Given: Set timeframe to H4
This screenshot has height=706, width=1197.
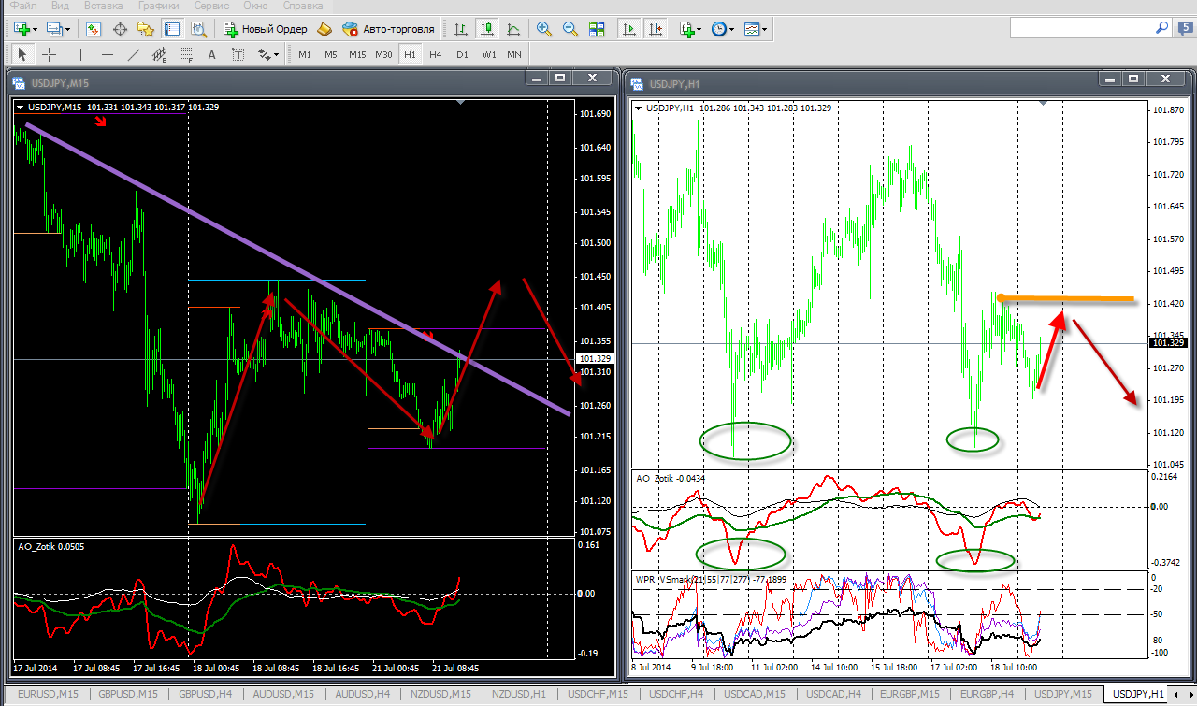Looking at the screenshot, I should pyautogui.click(x=436, y=54).
